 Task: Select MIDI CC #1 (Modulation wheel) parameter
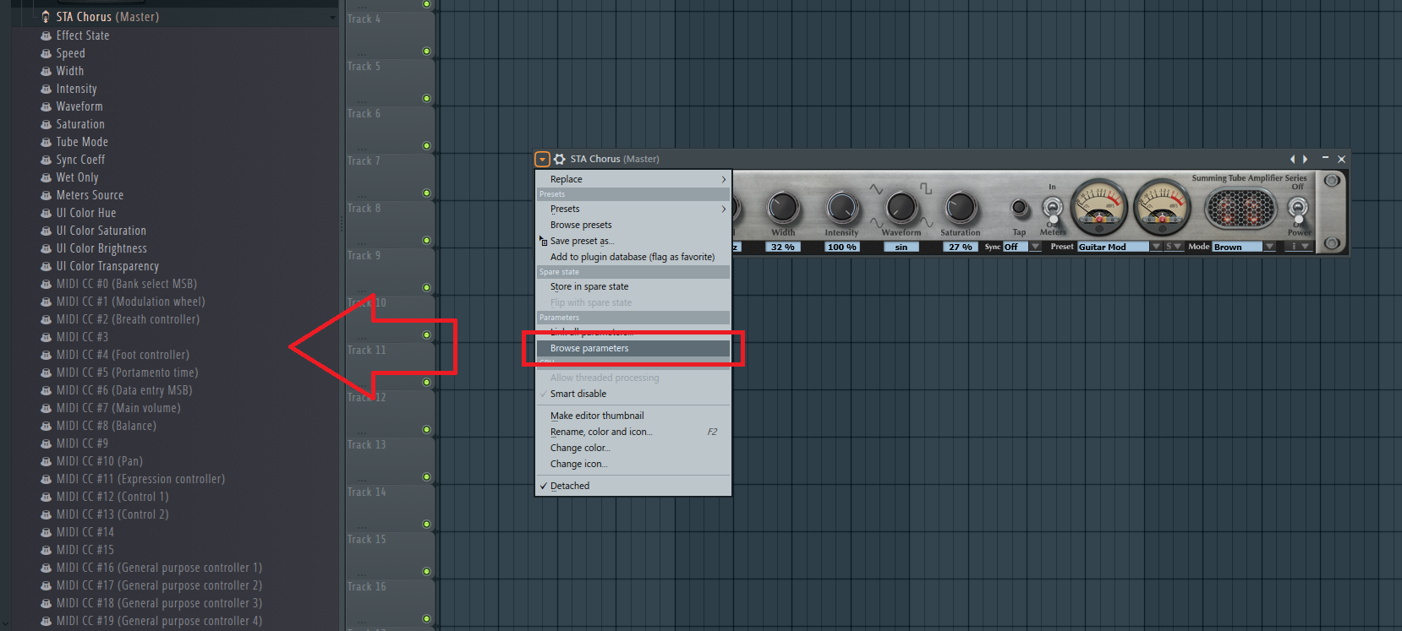pyautogui.click(x=130, y=302)
